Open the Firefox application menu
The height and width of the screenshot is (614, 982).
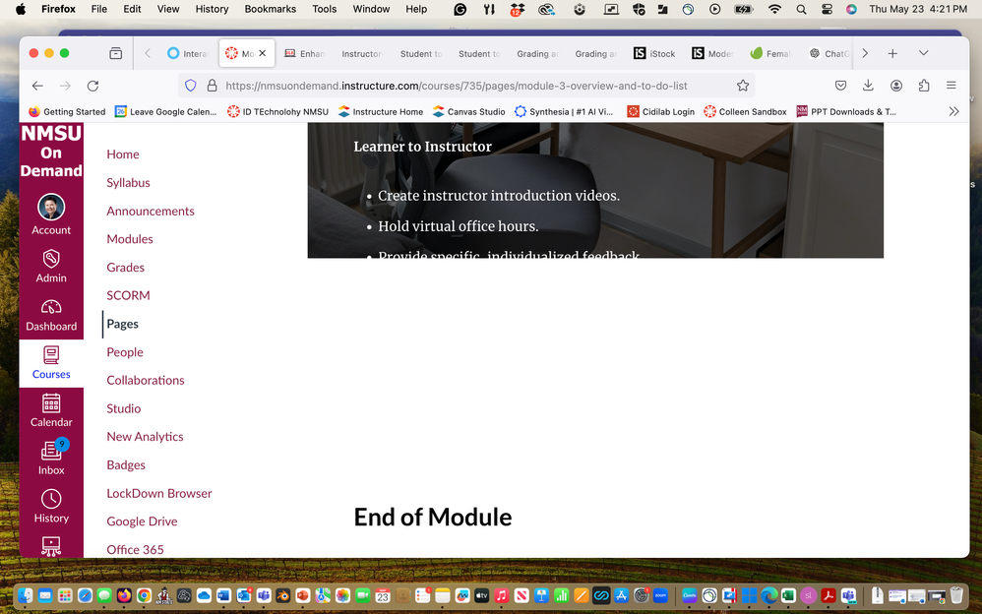(x=951, y=86)
